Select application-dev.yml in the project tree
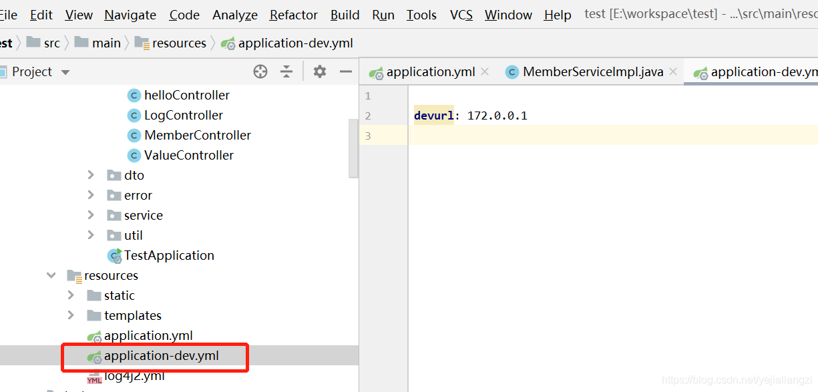The height and width of the screenshot is (392, 818). click(x=162, y=356)
